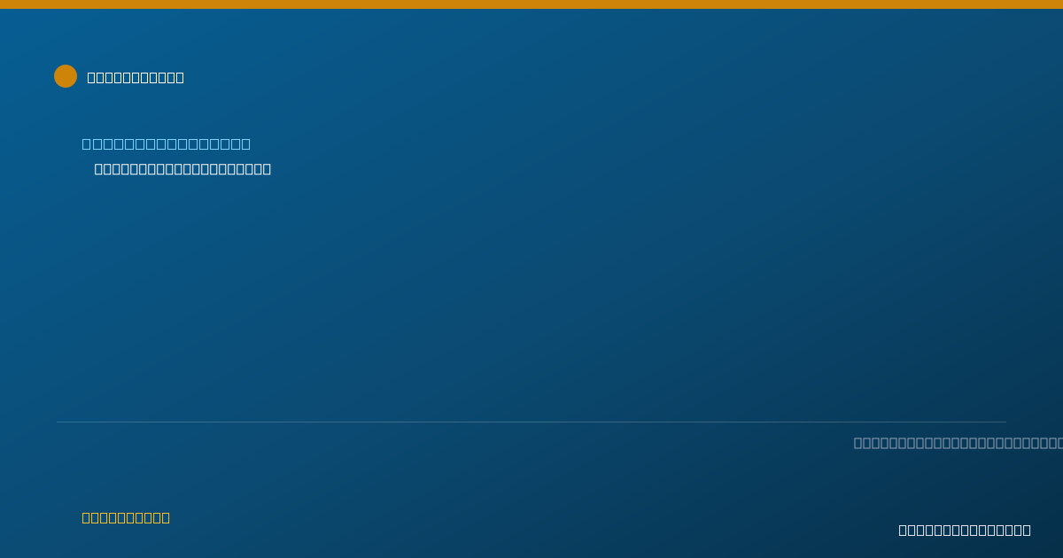Viewport: 1063px width, 558px height.
Task: Open the light blue heading line
Action: pyautogui.click(x=167, y=143)
